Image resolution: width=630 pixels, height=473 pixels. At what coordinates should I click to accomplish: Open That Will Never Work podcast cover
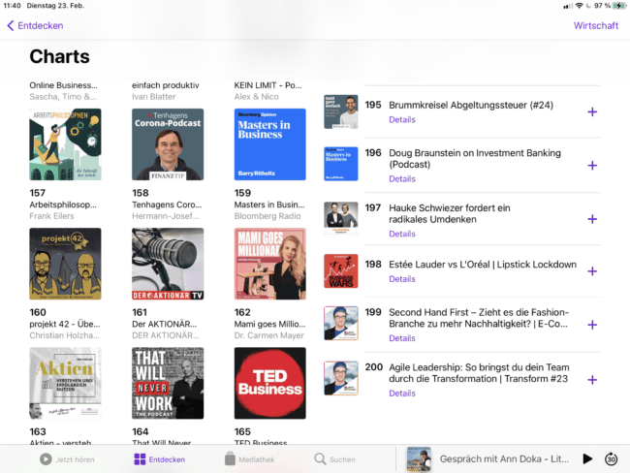point(168,383)
